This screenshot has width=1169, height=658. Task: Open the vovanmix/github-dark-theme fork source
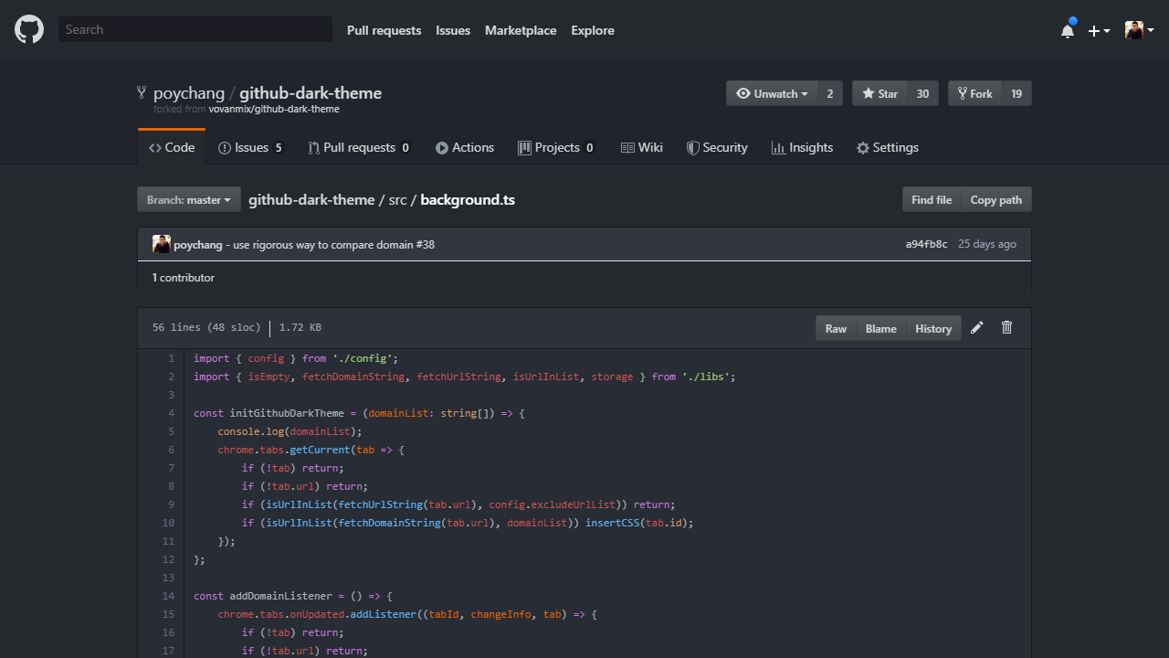274,110
